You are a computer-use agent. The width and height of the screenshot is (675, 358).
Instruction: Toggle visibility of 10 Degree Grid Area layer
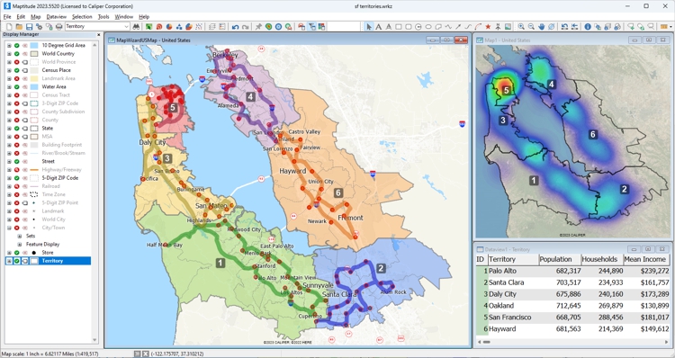pyautogui.click(x=17, y=45)
